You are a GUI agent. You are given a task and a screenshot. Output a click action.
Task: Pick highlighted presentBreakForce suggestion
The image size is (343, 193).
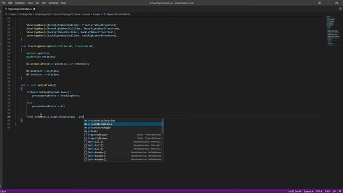pos(124,124)
